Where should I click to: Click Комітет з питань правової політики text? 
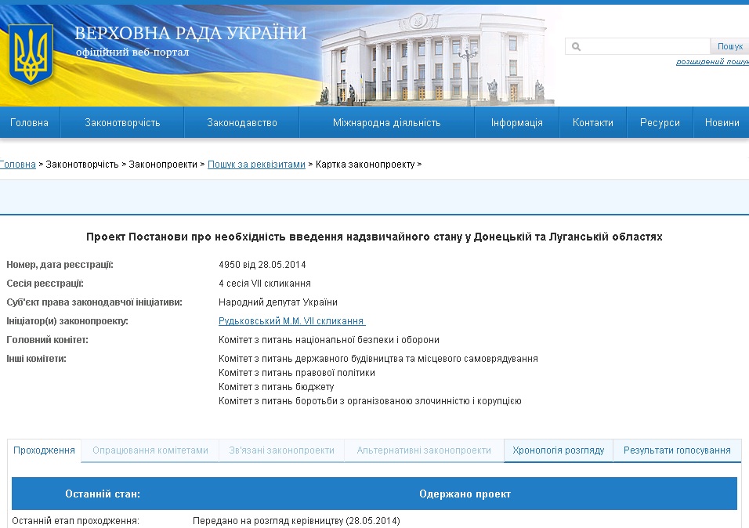297,373
